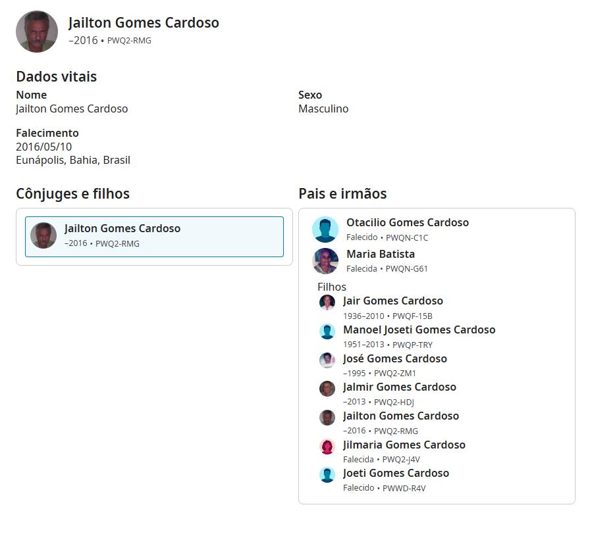Open Otacilio Gomes Cardoso's person page
The height and width of the screenshot is (536, 592).
point(407,222)
